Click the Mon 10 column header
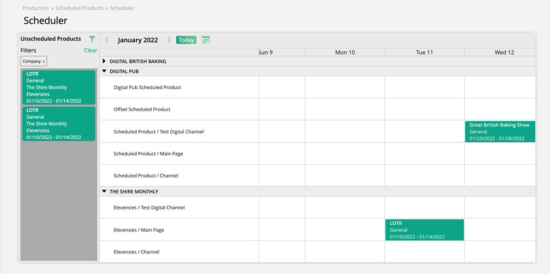Screen dimensions: 550x274 (x=345, y=52)
